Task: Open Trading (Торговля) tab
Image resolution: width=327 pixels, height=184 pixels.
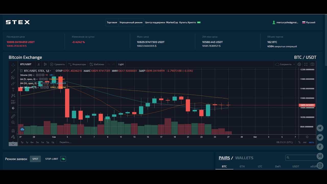Action: (112, 22)
